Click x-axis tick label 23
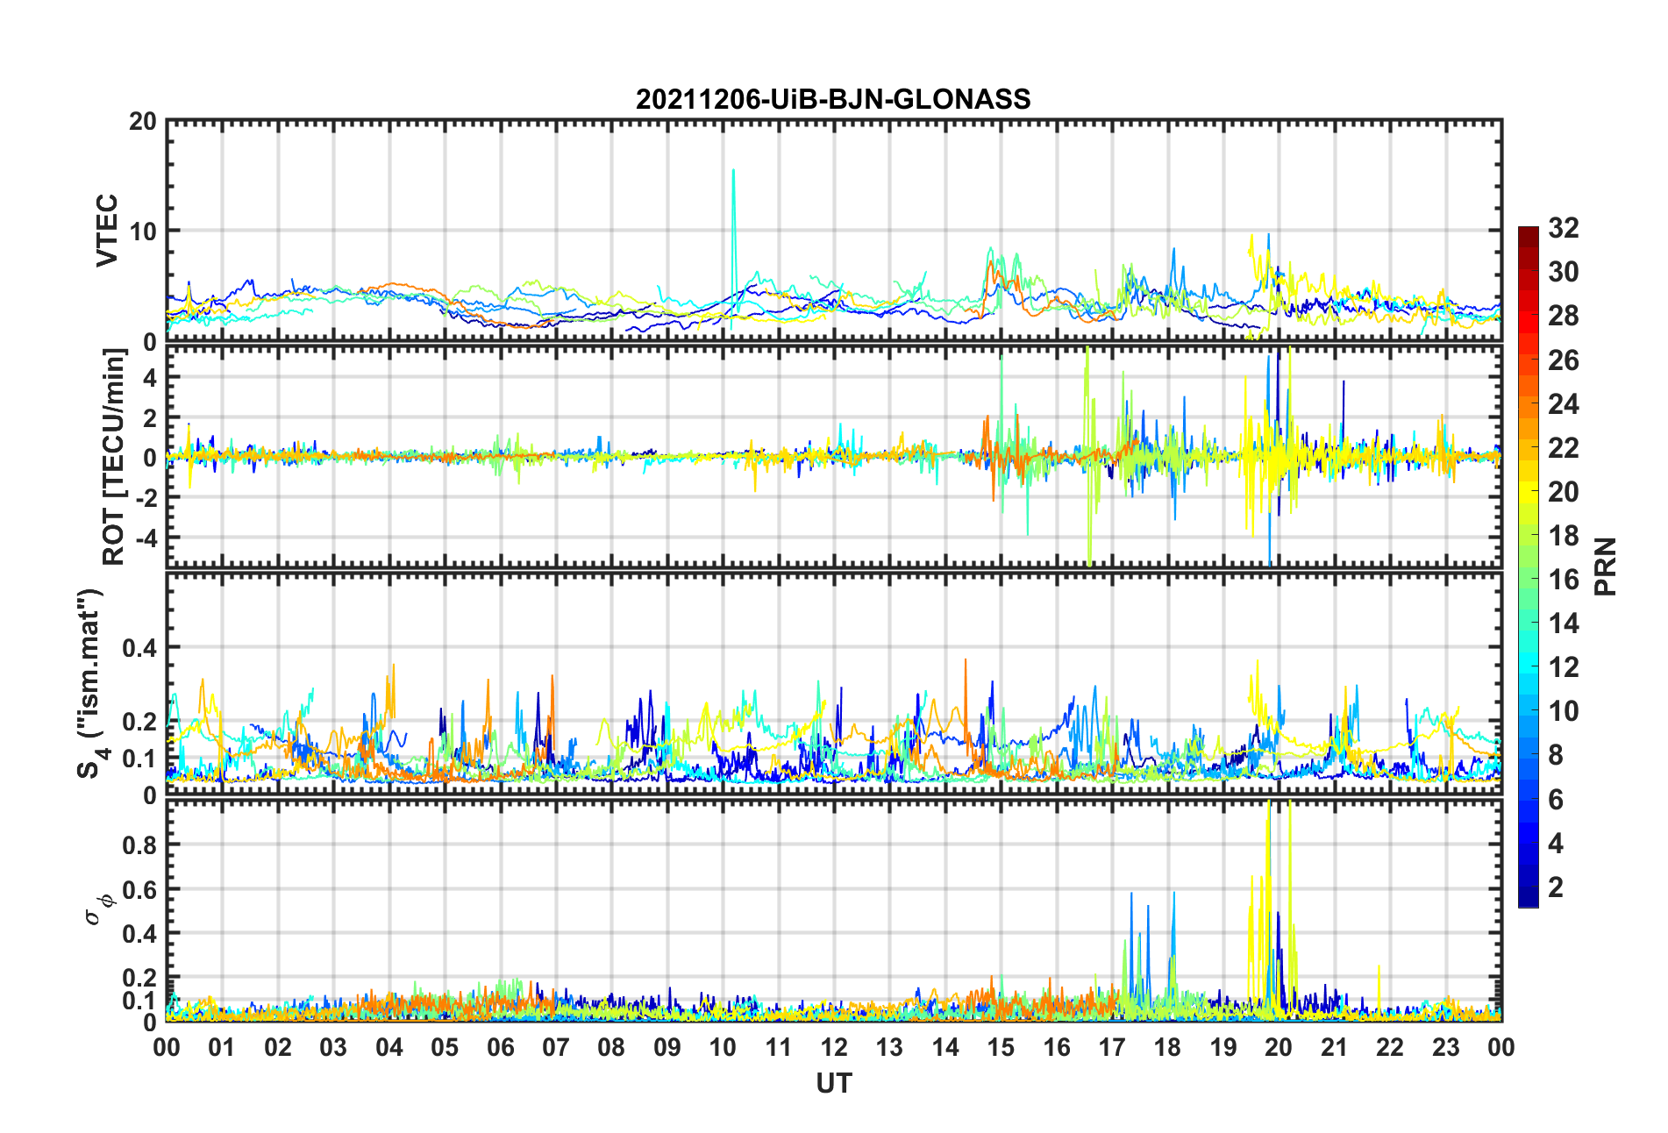The width and height of the screenshot is (1668, 1133). (1445, 1047)
